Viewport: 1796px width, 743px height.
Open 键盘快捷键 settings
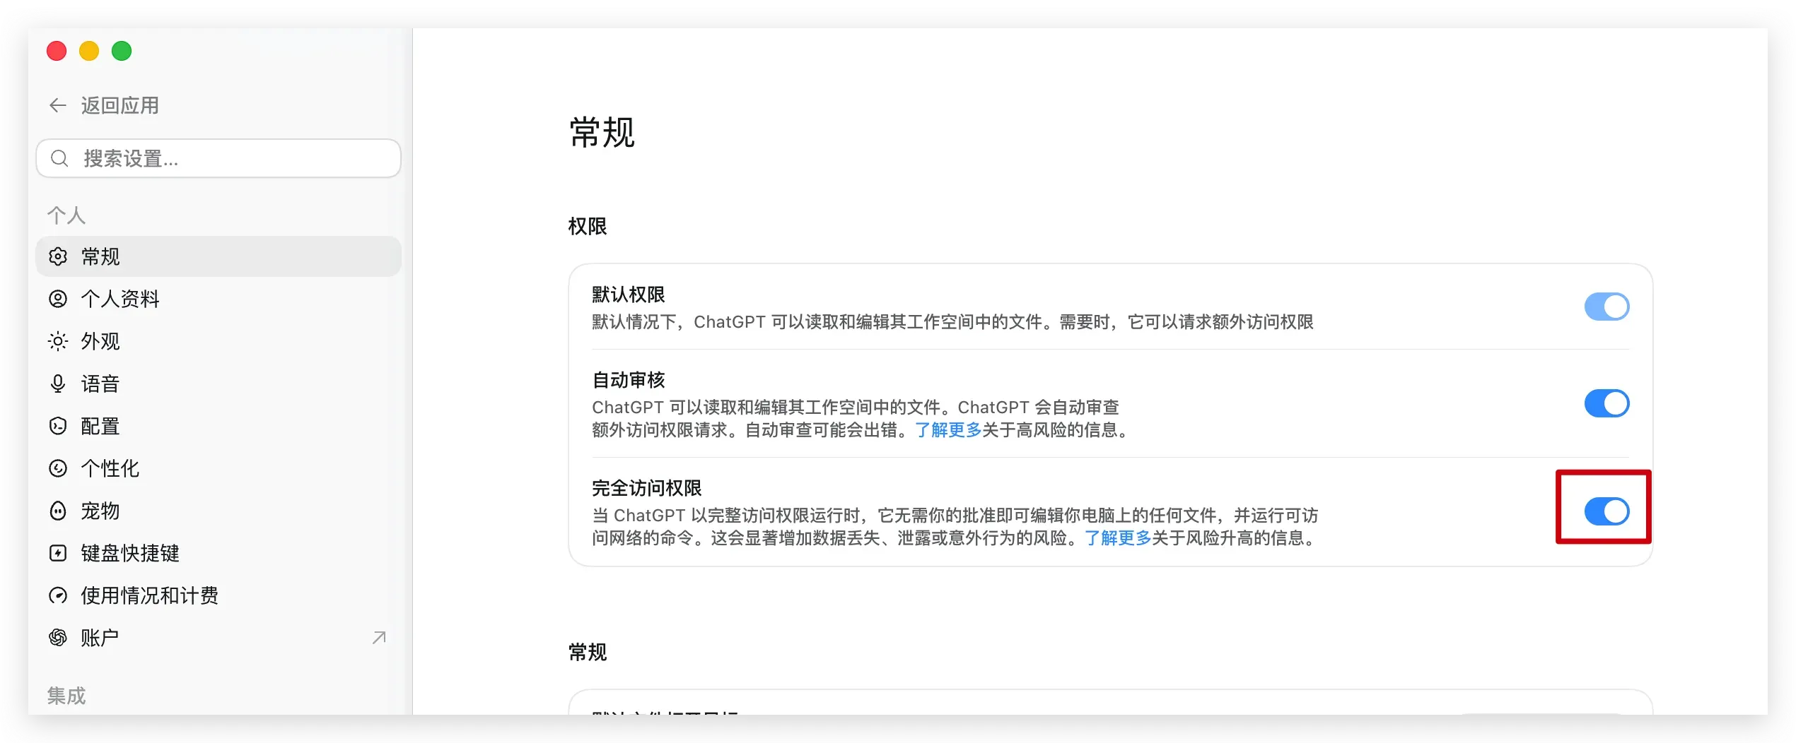click(x=218, y=553)
